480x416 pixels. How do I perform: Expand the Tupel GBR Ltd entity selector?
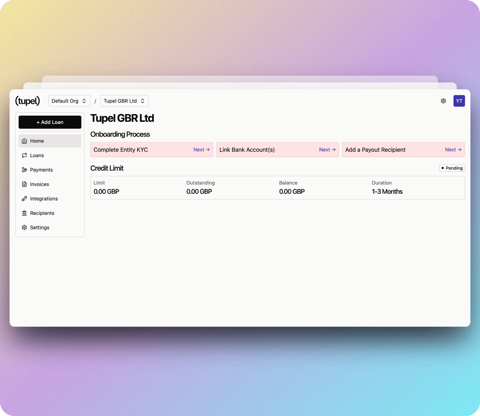point(124,101)
